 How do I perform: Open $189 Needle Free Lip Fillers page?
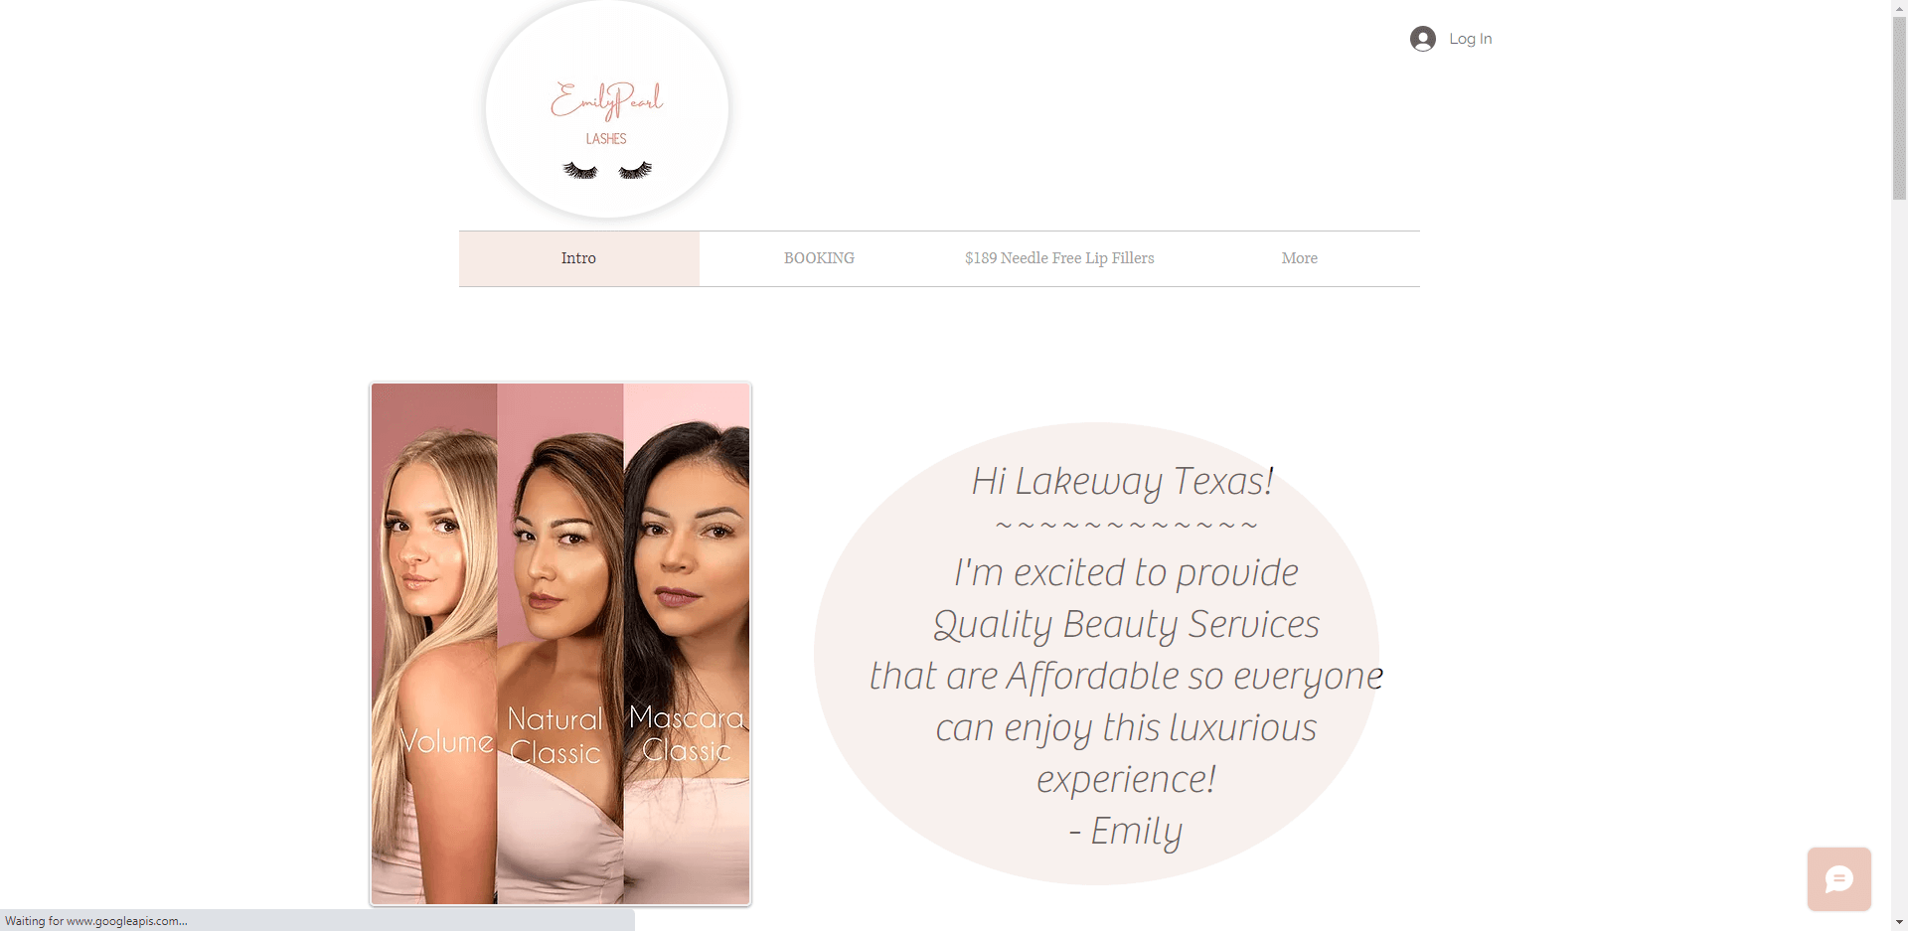1059,258
